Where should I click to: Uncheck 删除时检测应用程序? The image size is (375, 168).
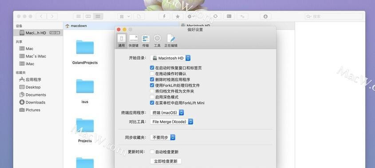(x=152, y=79)
